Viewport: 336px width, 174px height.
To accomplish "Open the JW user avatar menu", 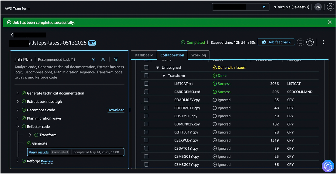I will (x=318, y=7).
